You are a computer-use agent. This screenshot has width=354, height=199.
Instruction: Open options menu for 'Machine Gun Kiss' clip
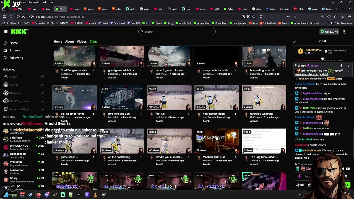(235, 157)
